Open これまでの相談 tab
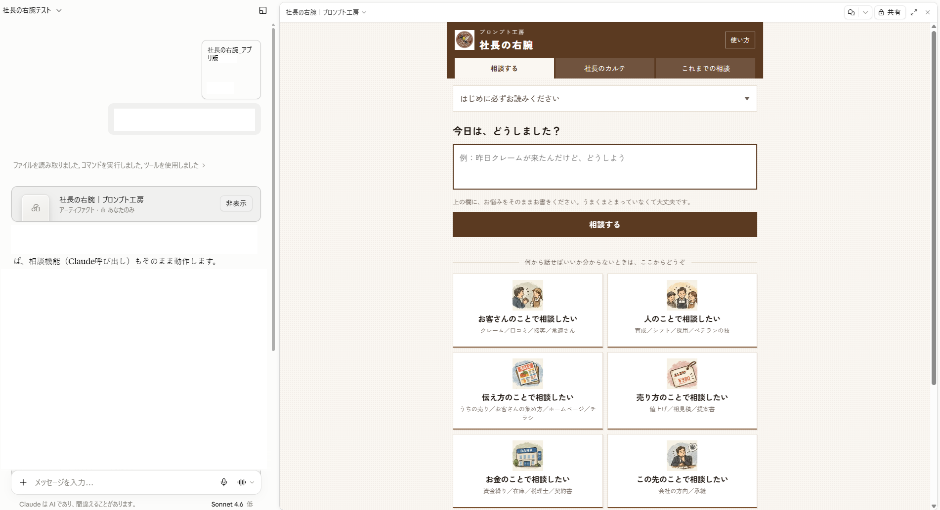The image size is (940, 510). (706, 69)
